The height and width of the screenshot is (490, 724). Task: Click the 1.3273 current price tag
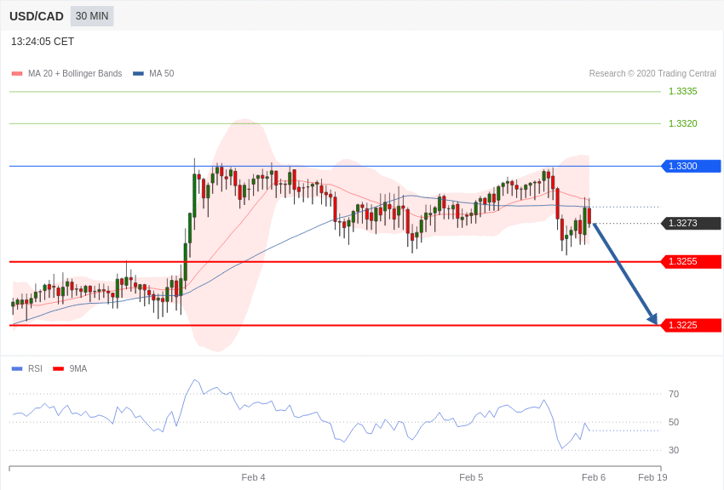point(692,223)
